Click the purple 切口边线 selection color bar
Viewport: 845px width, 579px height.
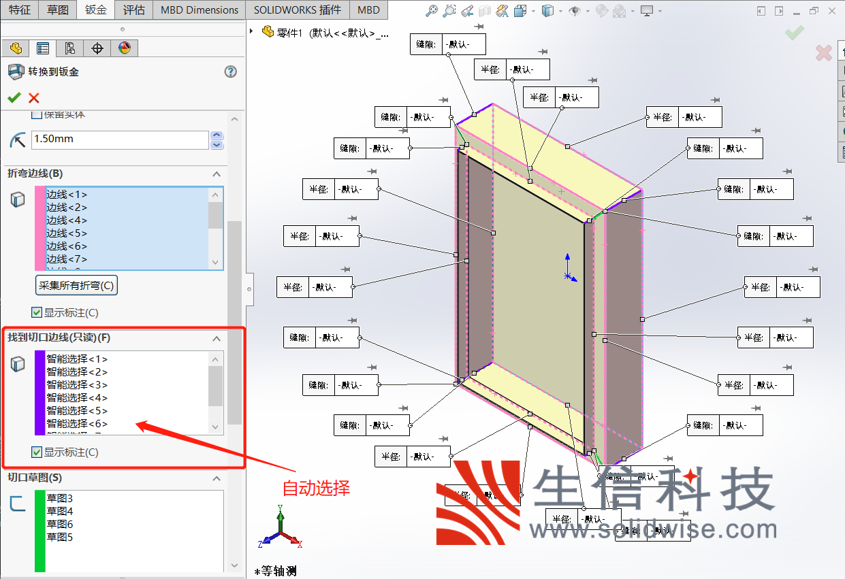click(39, 393)
